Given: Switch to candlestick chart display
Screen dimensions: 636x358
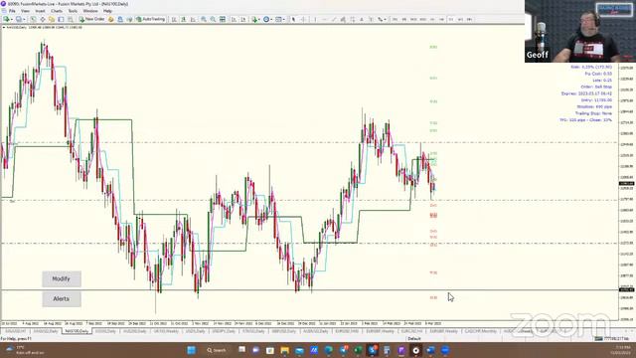Looking at the screenshot, I should (183, 19).
